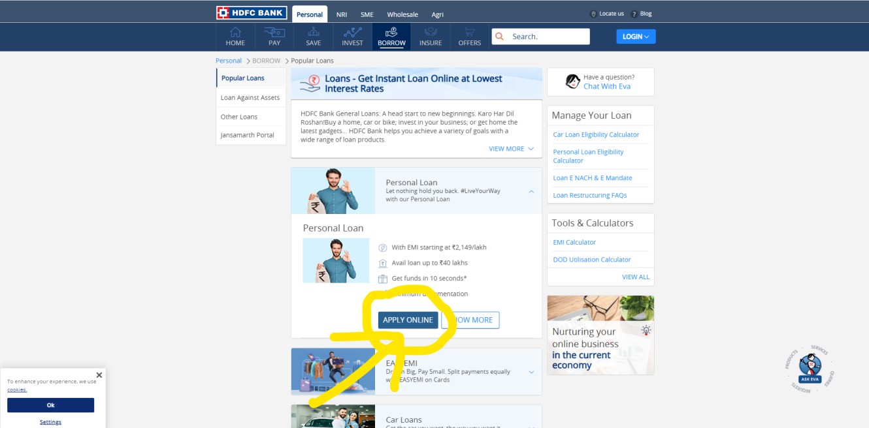Click the Personal Loan accordion title

[412, 183]
